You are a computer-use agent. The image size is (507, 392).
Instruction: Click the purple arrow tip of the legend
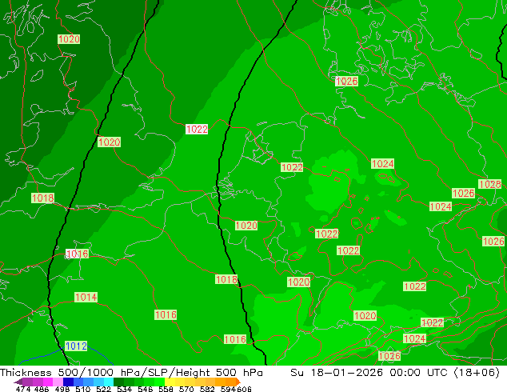pyautogui.click(x=18, y=382)
